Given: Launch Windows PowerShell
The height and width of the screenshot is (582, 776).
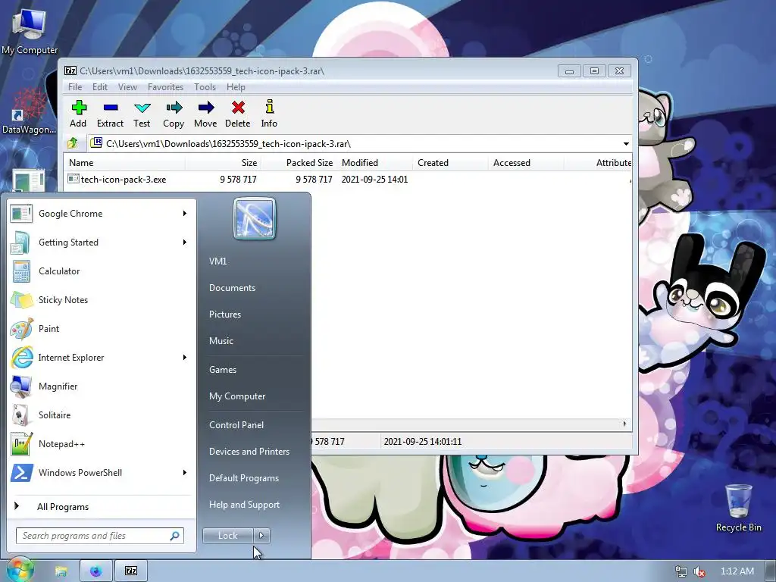Looking at the screenshot, I should click(x=102, y=473).
